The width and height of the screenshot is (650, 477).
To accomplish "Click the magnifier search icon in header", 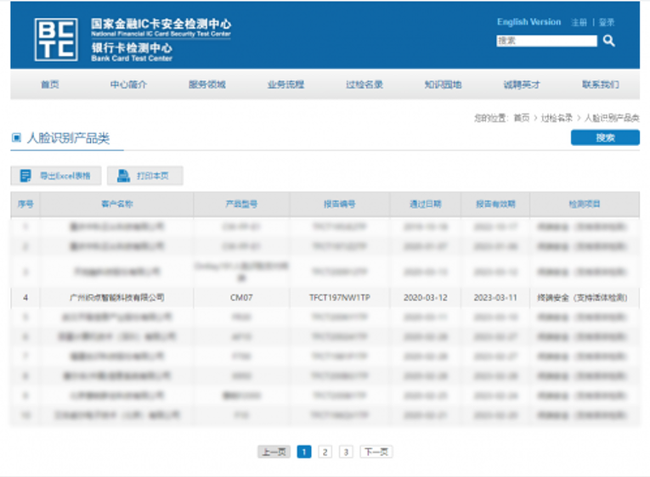I will click(608, 41).
